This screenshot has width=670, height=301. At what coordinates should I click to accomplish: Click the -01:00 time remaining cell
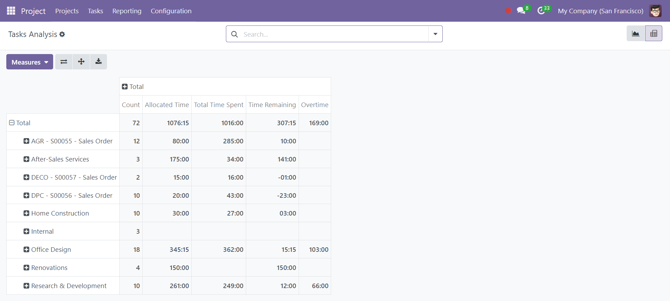coord(272,177)
